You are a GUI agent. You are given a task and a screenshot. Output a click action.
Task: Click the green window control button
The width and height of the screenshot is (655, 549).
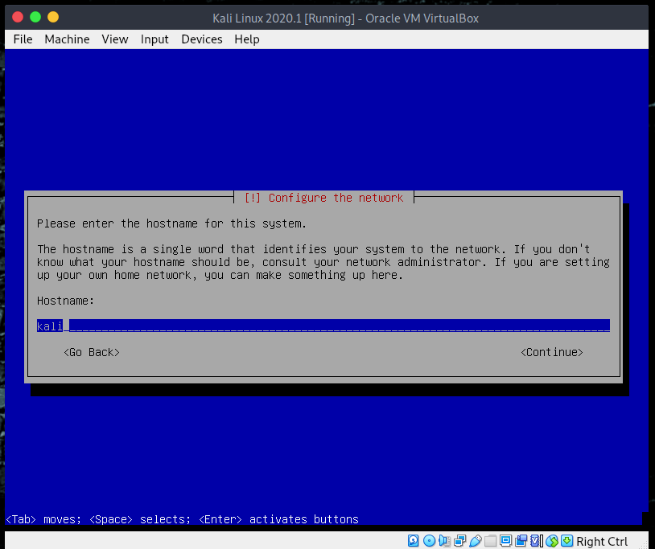[x=35, y=17]
